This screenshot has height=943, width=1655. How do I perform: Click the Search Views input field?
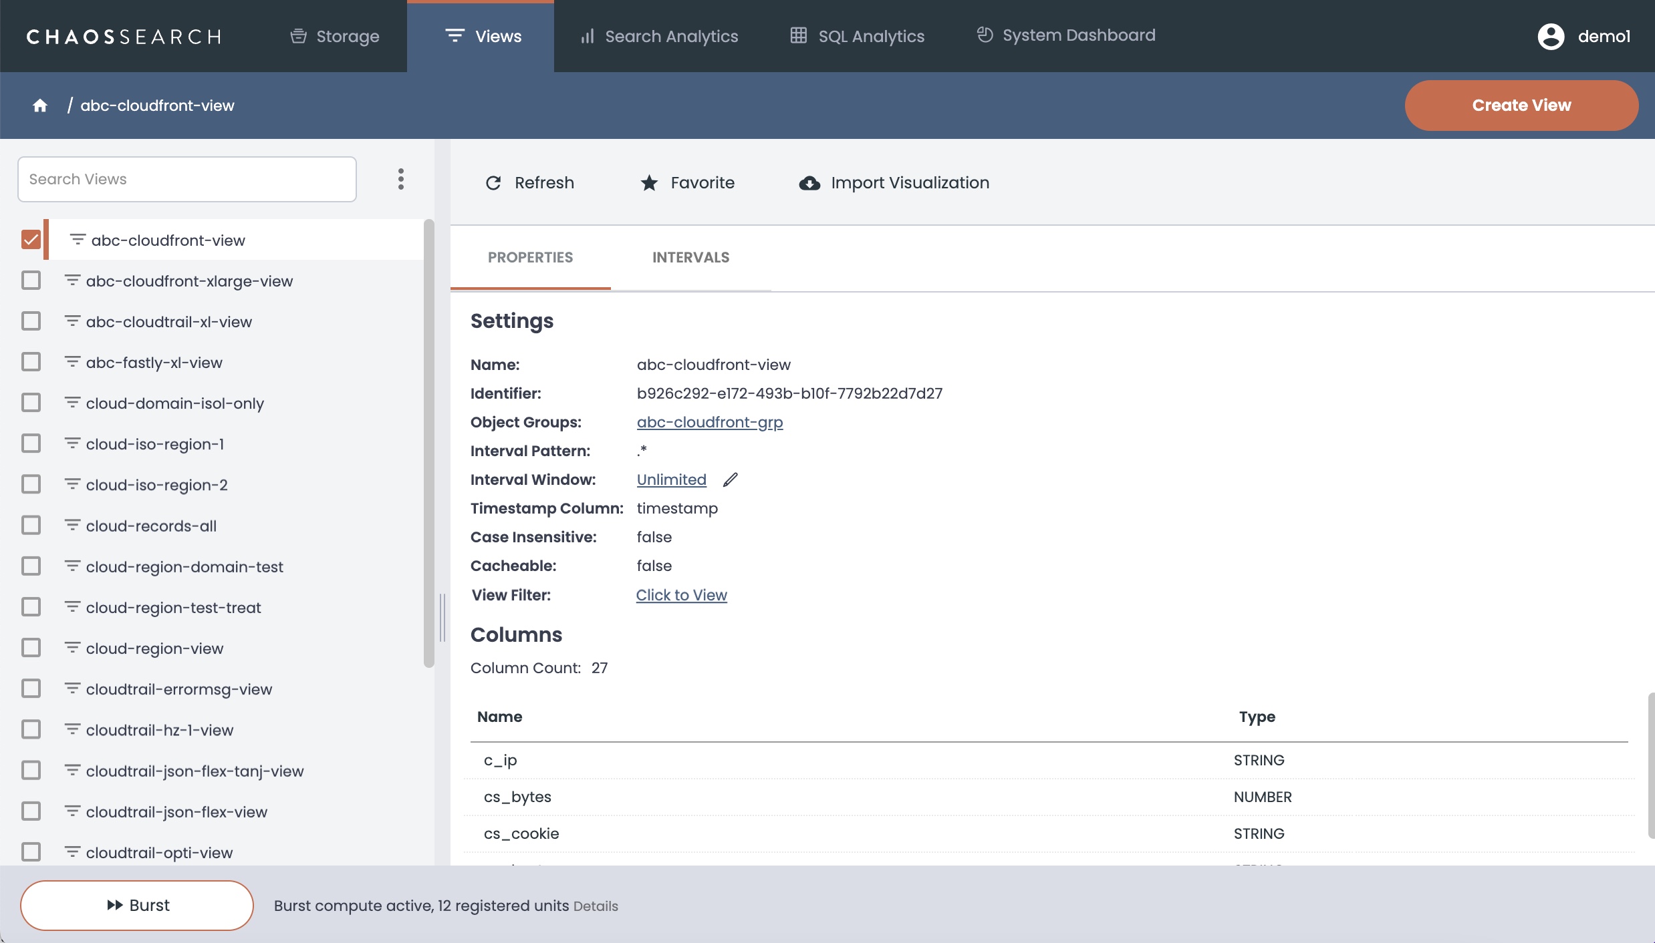(187, 179)
